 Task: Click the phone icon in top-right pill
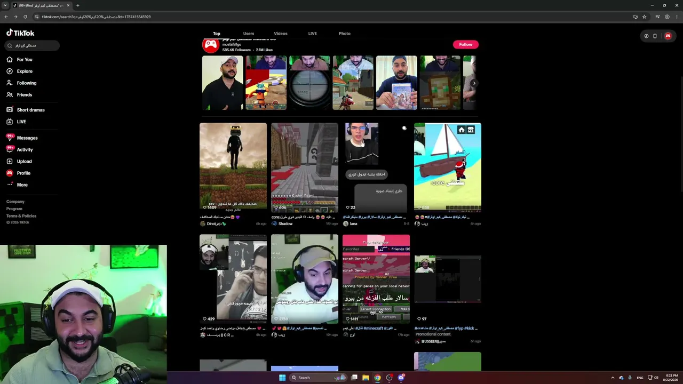point(655,36)
